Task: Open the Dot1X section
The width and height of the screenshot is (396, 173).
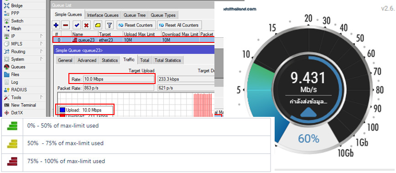Action: click(17, 113)
